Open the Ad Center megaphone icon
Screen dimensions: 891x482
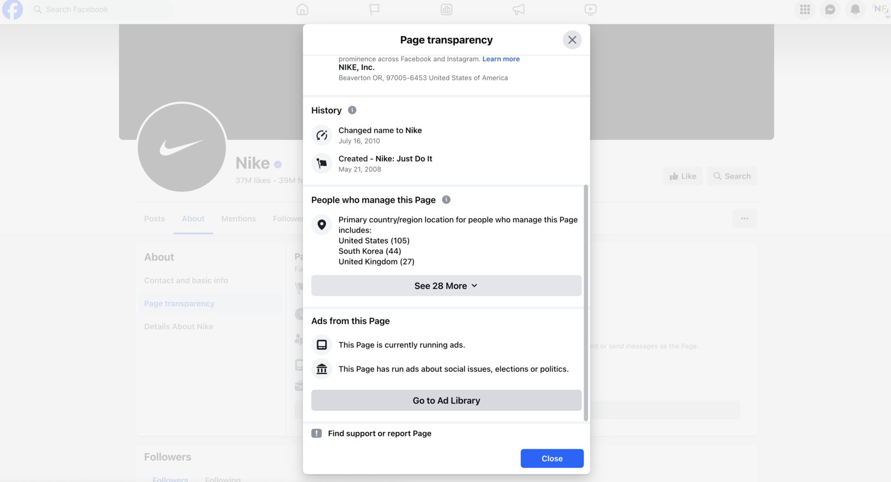pyautogui.click(x=518, y=9)
